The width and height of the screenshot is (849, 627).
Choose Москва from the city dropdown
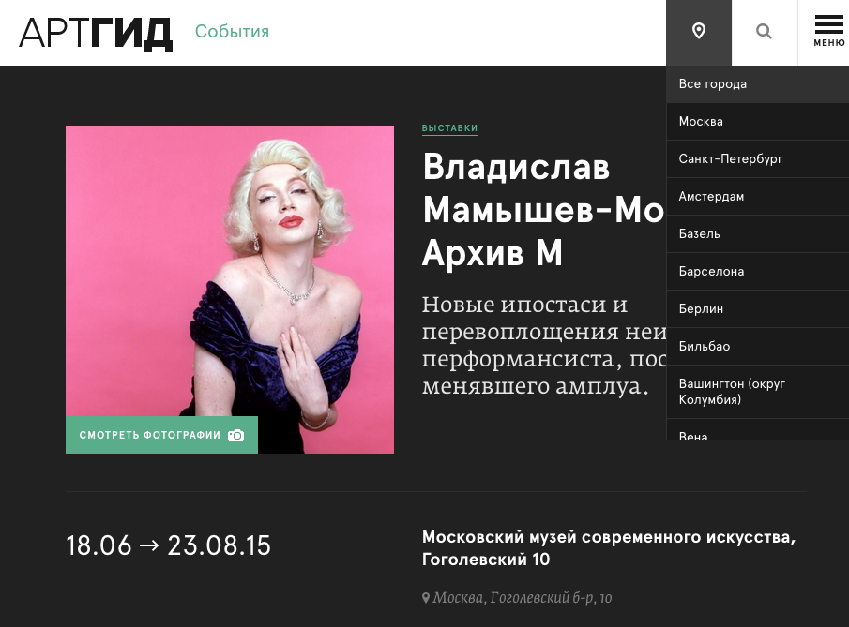pyautogui.click(x=757, y=121)
